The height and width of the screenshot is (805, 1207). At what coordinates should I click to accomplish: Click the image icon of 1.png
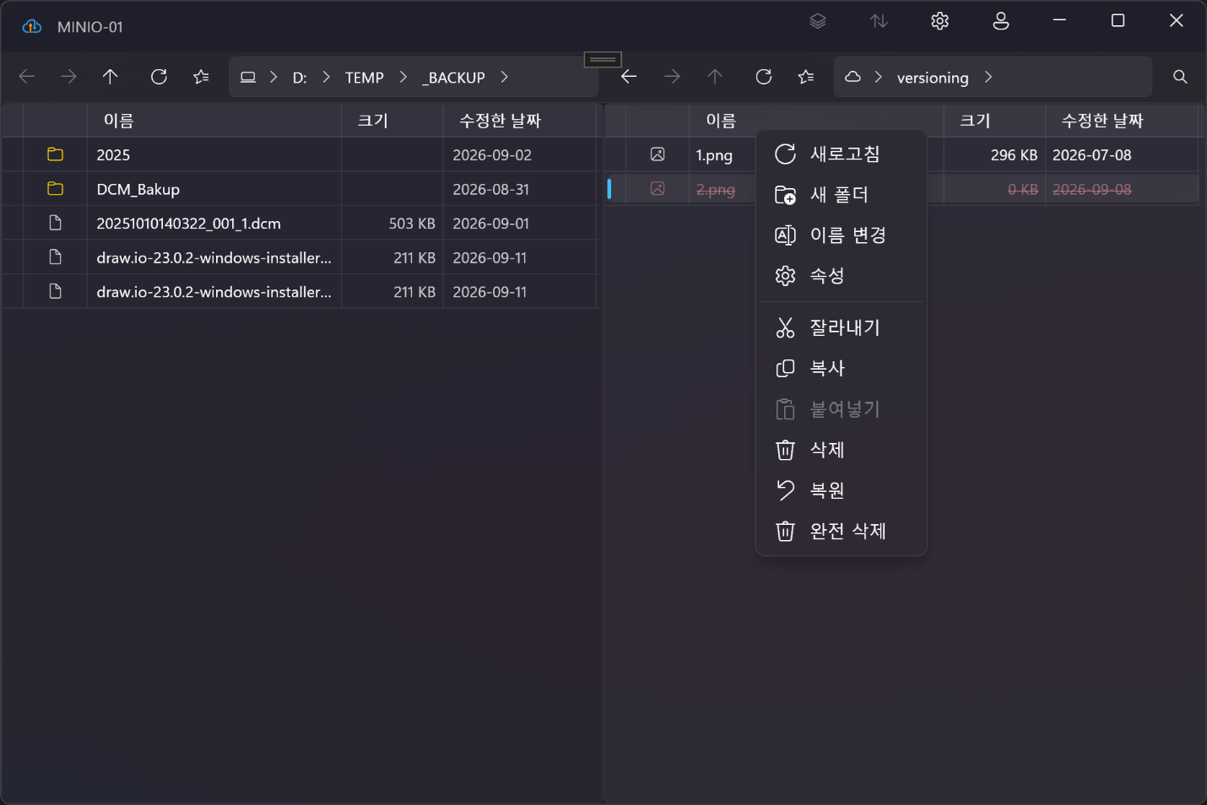point(658,154)
